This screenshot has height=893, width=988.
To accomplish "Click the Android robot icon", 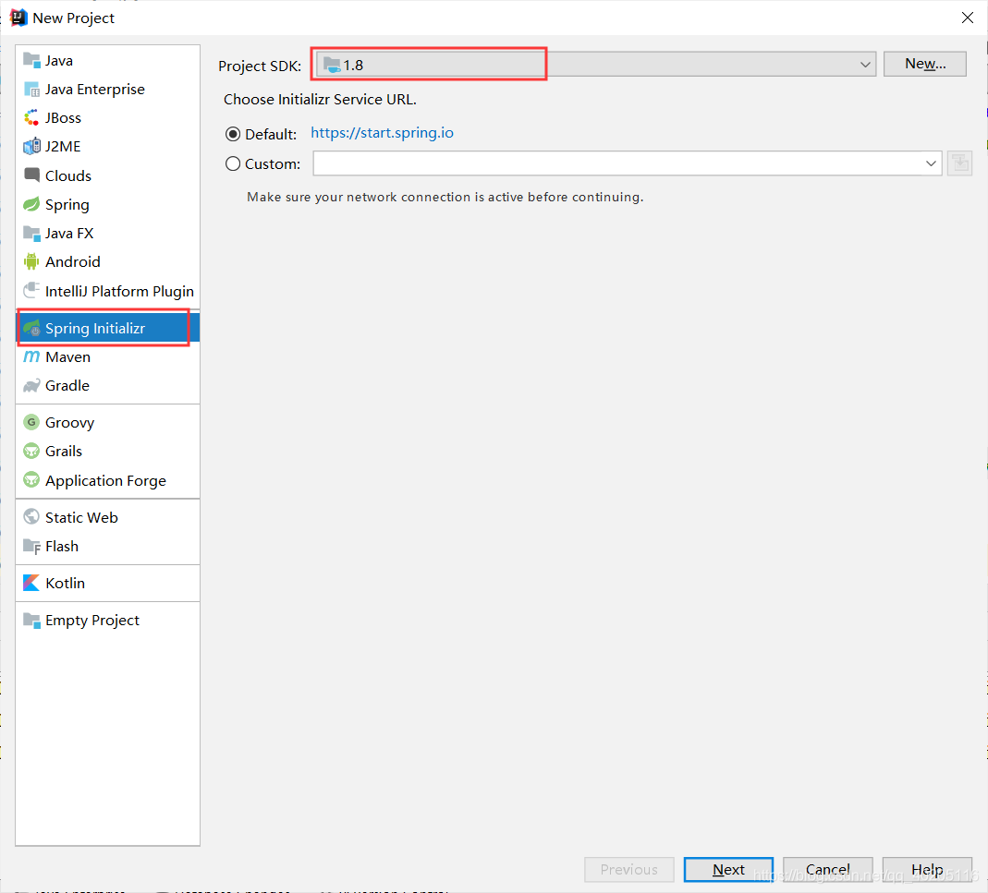I will (31, 261).
